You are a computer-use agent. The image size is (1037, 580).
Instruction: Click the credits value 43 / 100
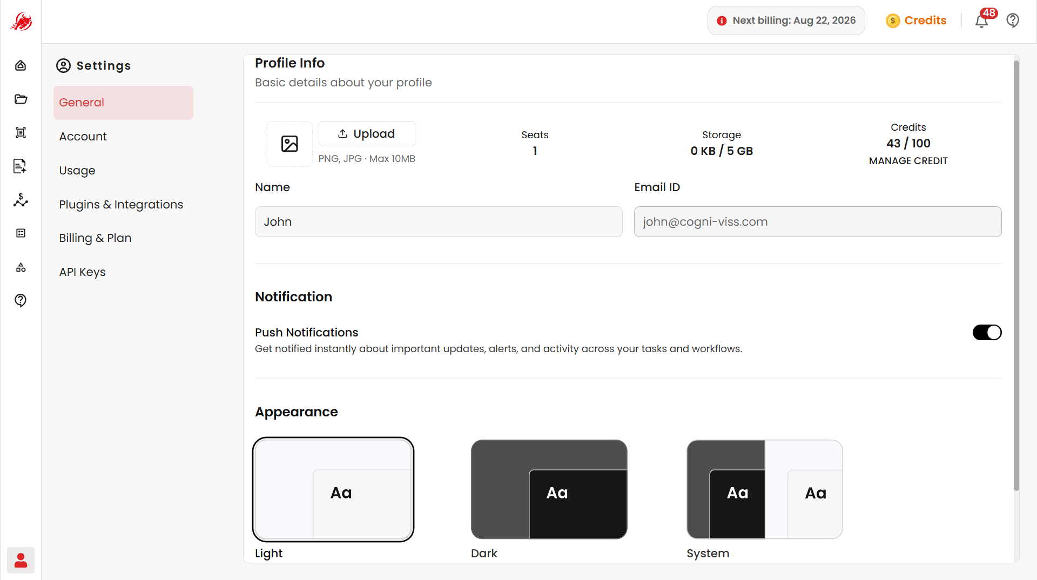click(x=908, y=144)
